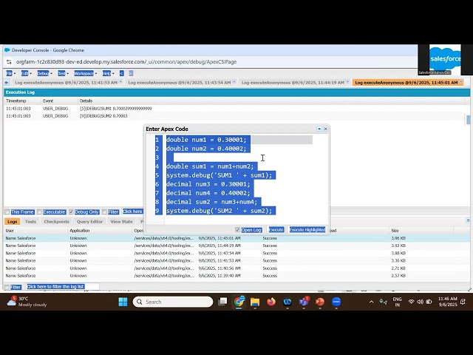This screenshot has height=355, width=473.
Task: Switch to the Tests tab
Action: [30, 222]
